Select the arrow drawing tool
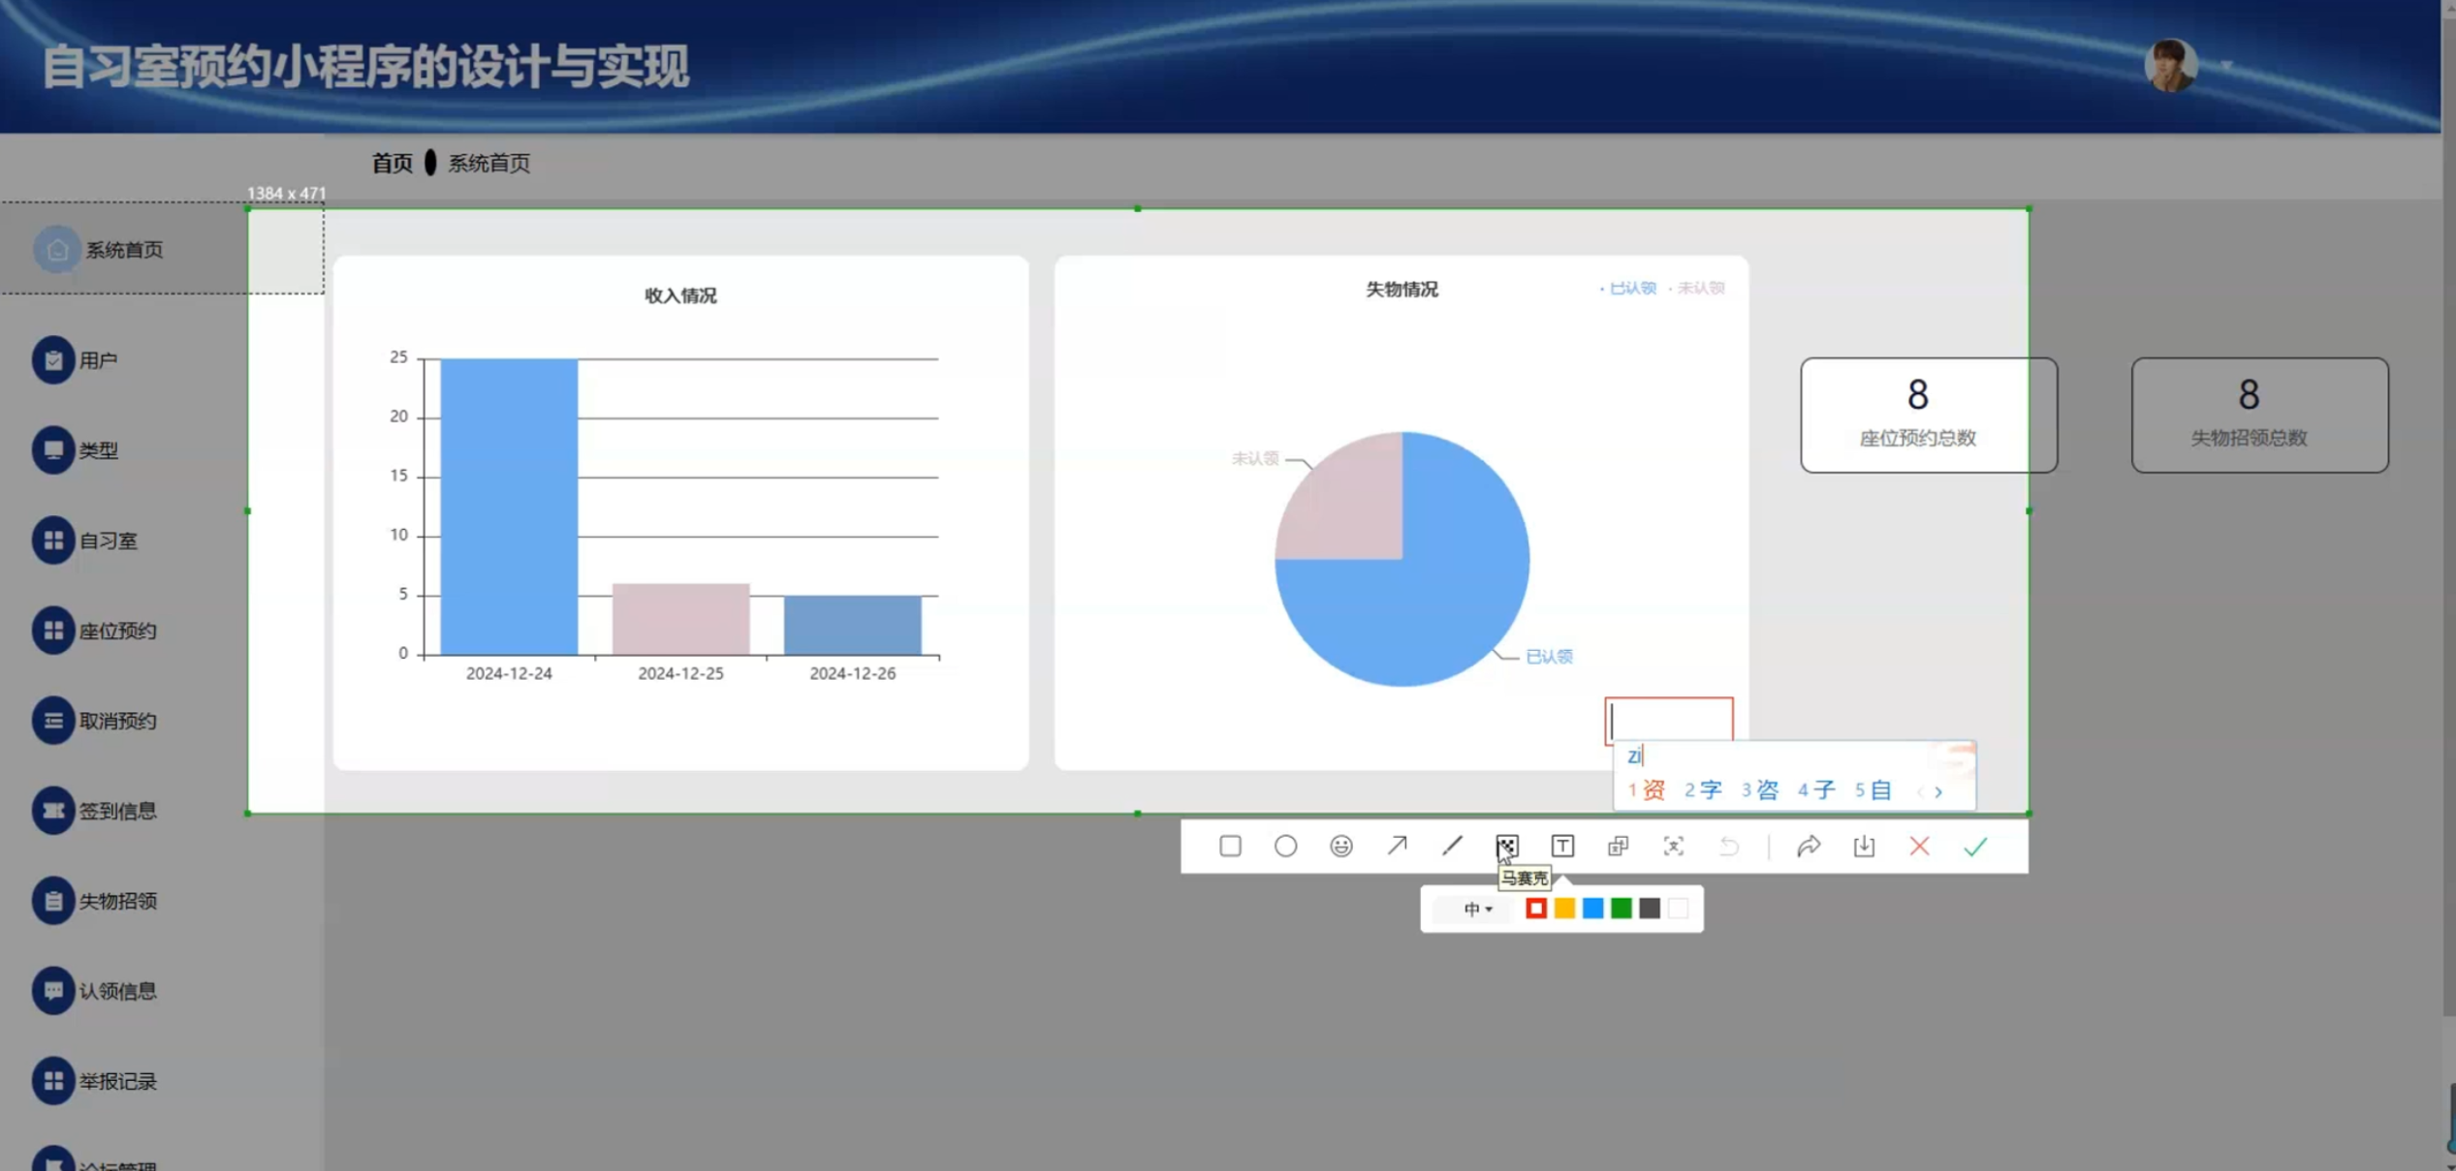Viewport: 2456px width, 1171px height. click(x=1397, y=846)
